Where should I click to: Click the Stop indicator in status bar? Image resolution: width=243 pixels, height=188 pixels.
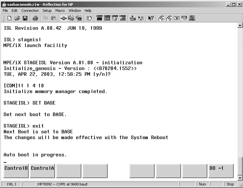(230, 184)
